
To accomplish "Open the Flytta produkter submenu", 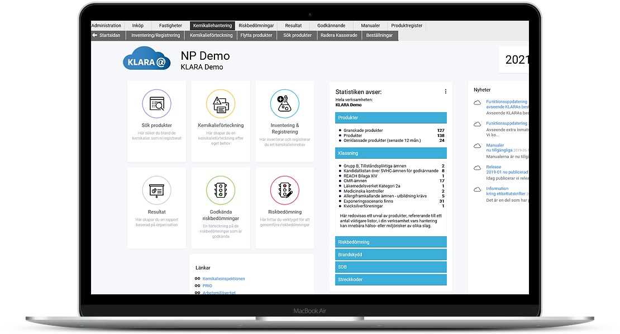I will (x=256, y=36).
